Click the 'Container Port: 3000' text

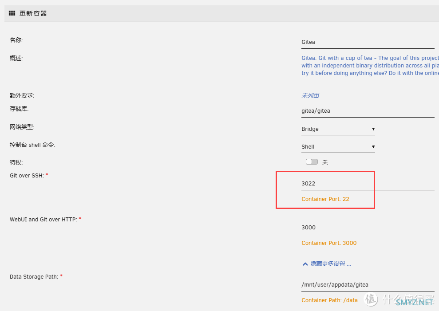coord(329,243)
